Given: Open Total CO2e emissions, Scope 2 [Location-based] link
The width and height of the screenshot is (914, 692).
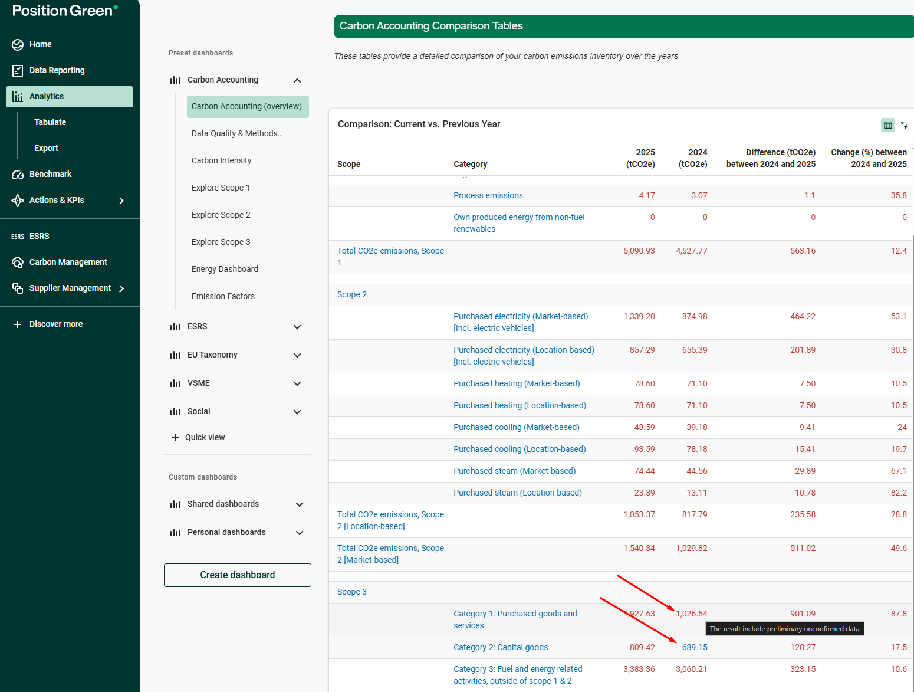Looking at the screenshot, I should coord(390,520).
